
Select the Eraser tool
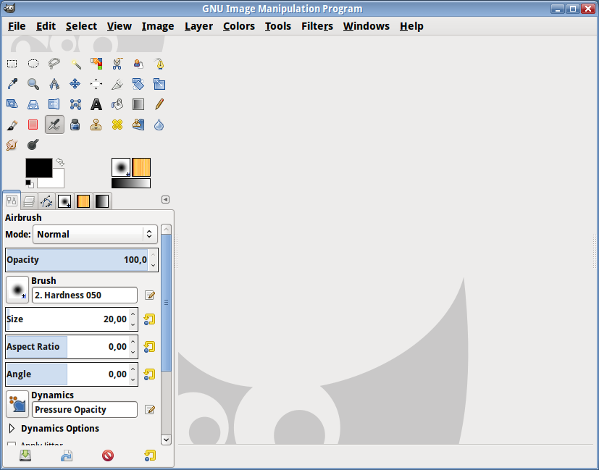pyautogui.click(x=33, y=125)
